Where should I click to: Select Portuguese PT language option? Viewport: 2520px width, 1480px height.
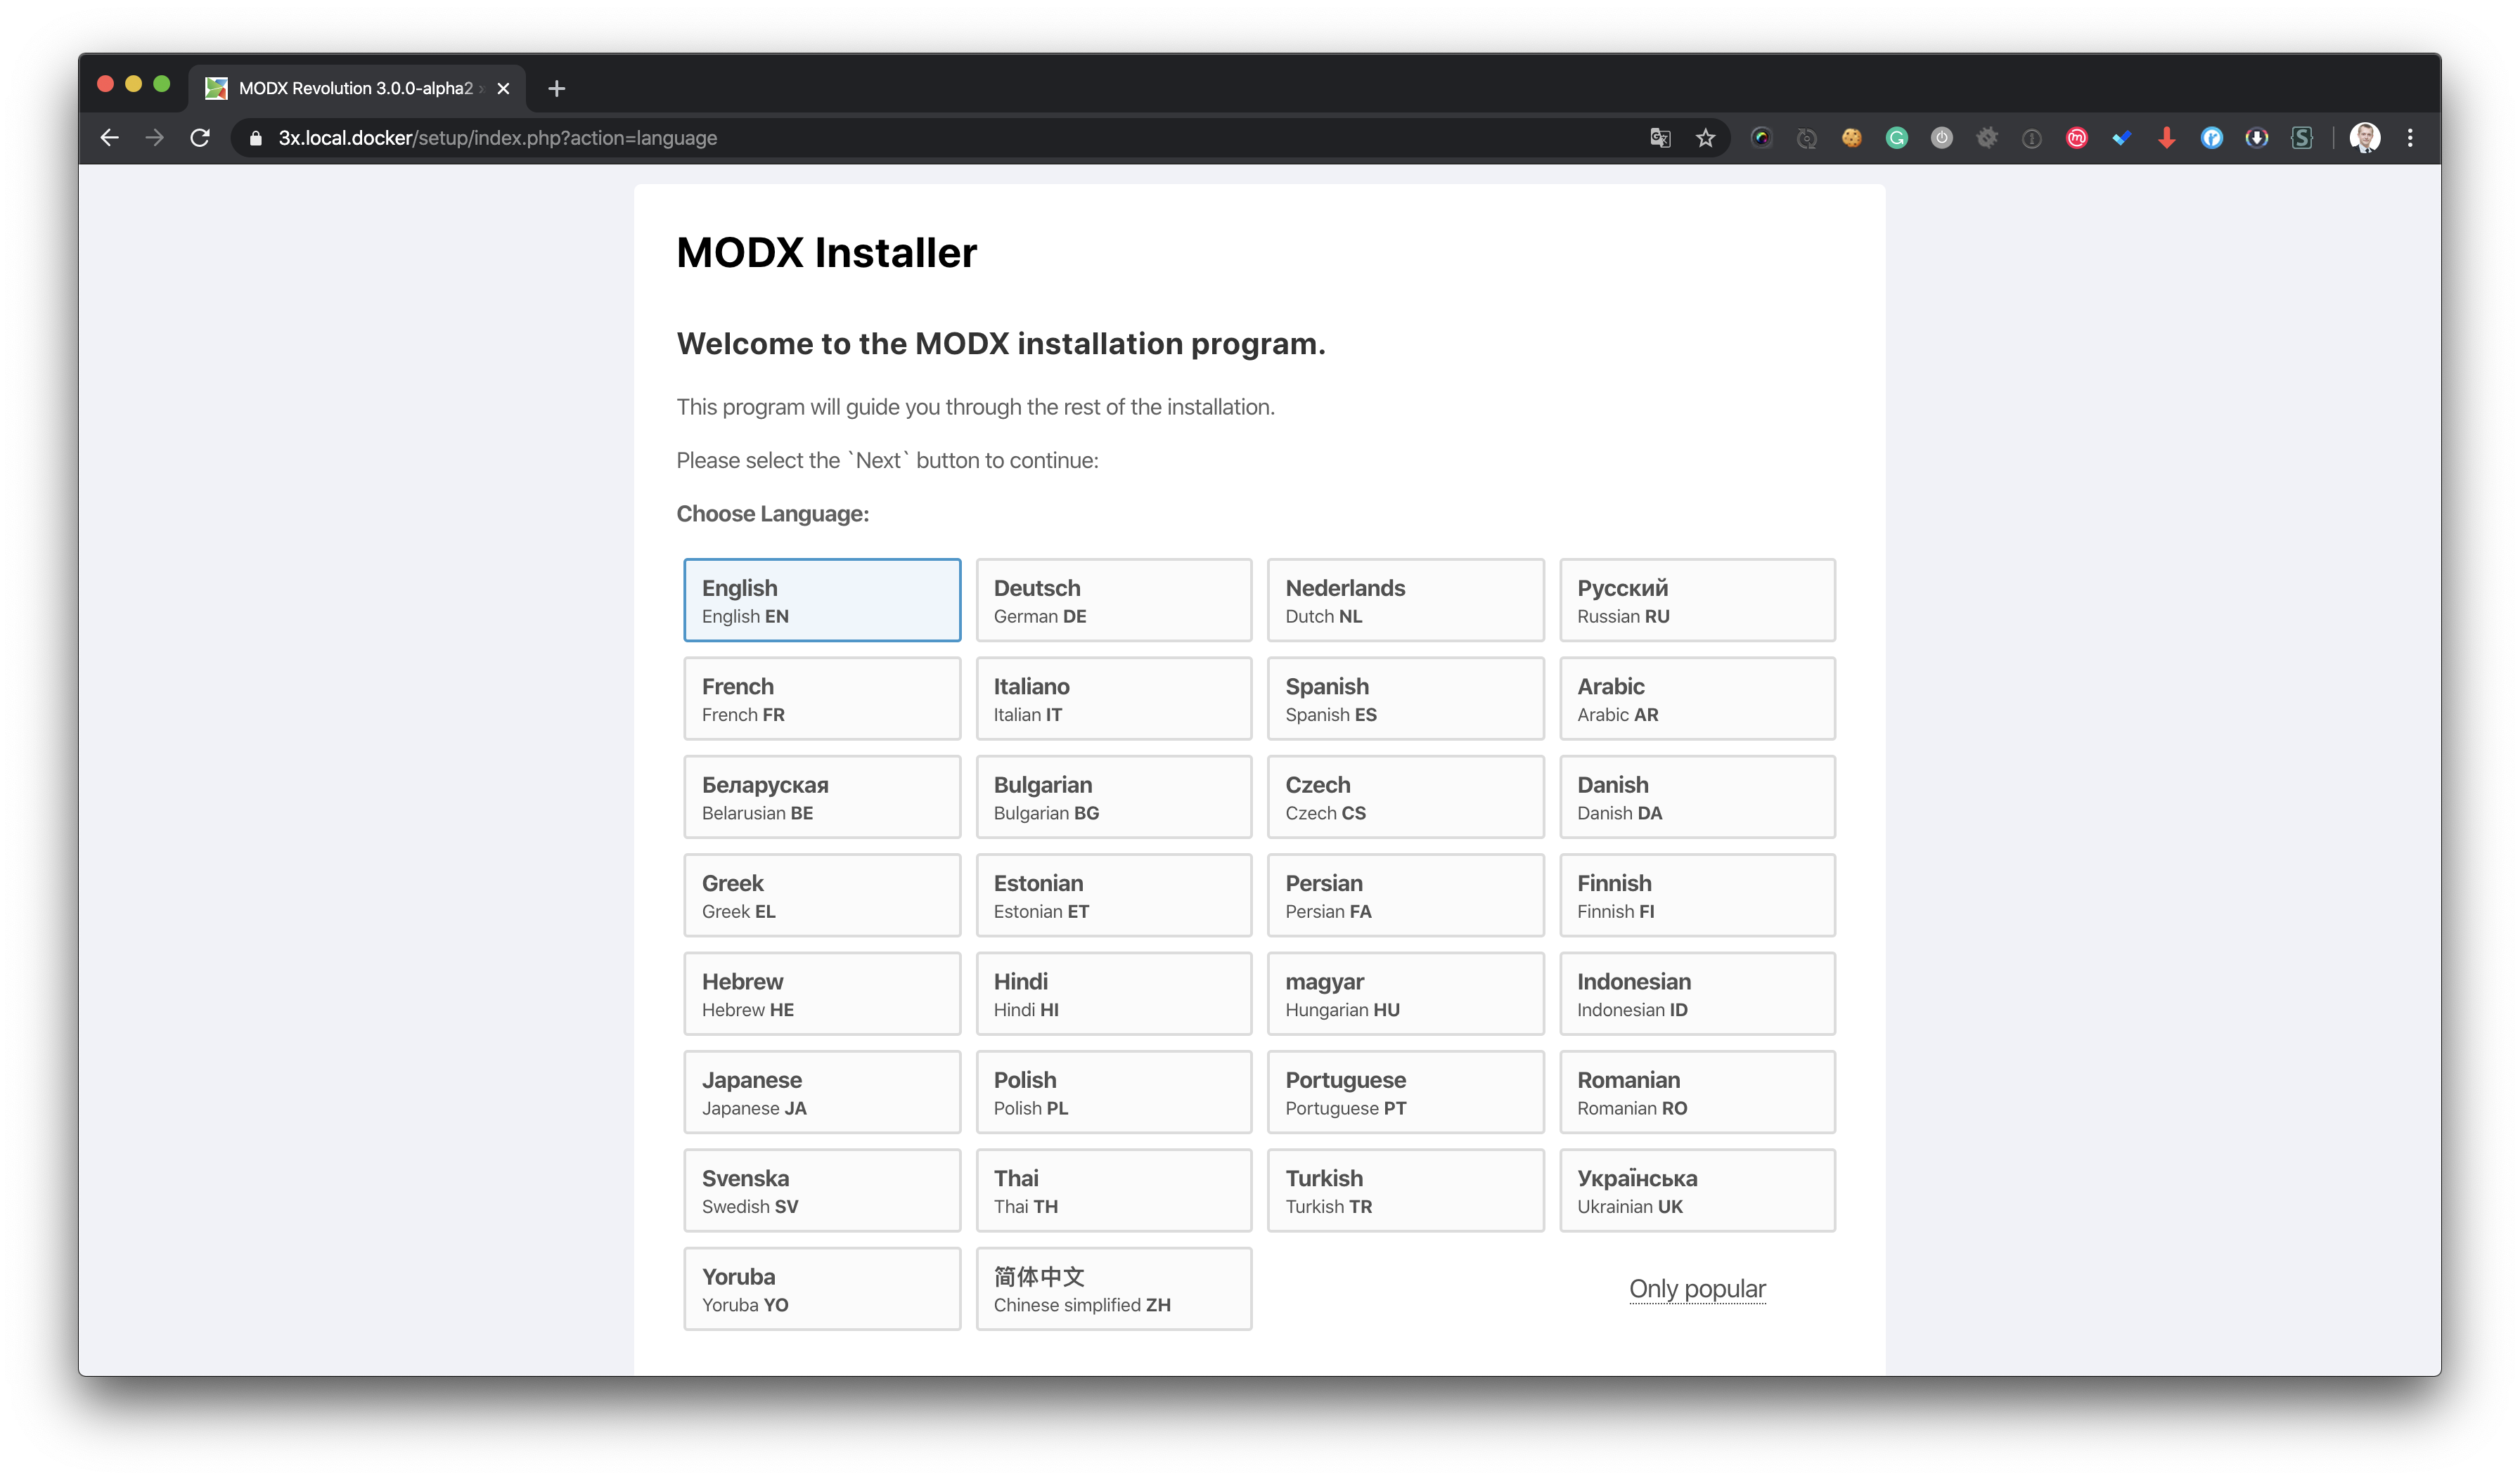[1405, 1092]
